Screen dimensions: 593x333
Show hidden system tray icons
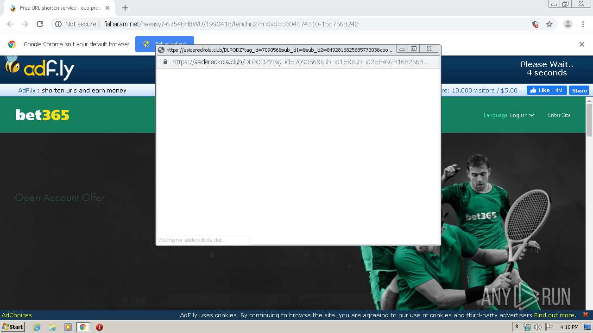pyautogui.click(x=517, y=327)
